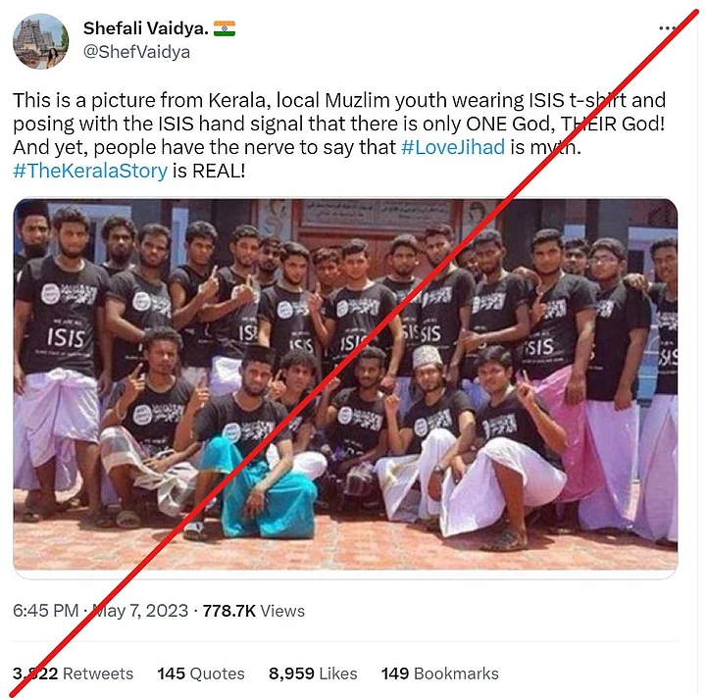View the 8,959 Likes

(x=313, y=673)
